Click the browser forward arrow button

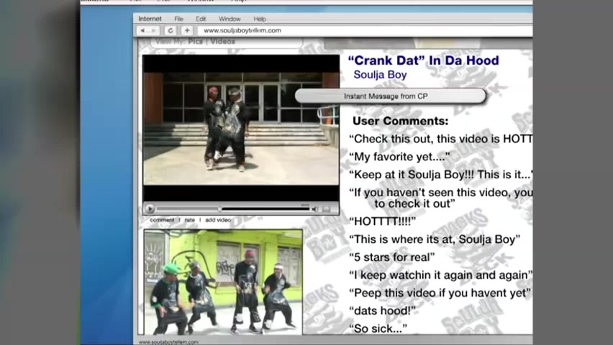154,30
